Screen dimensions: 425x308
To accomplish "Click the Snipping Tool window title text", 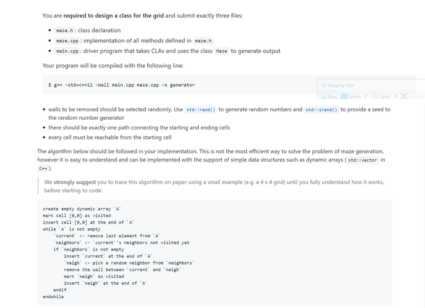I will click(340, 86).
